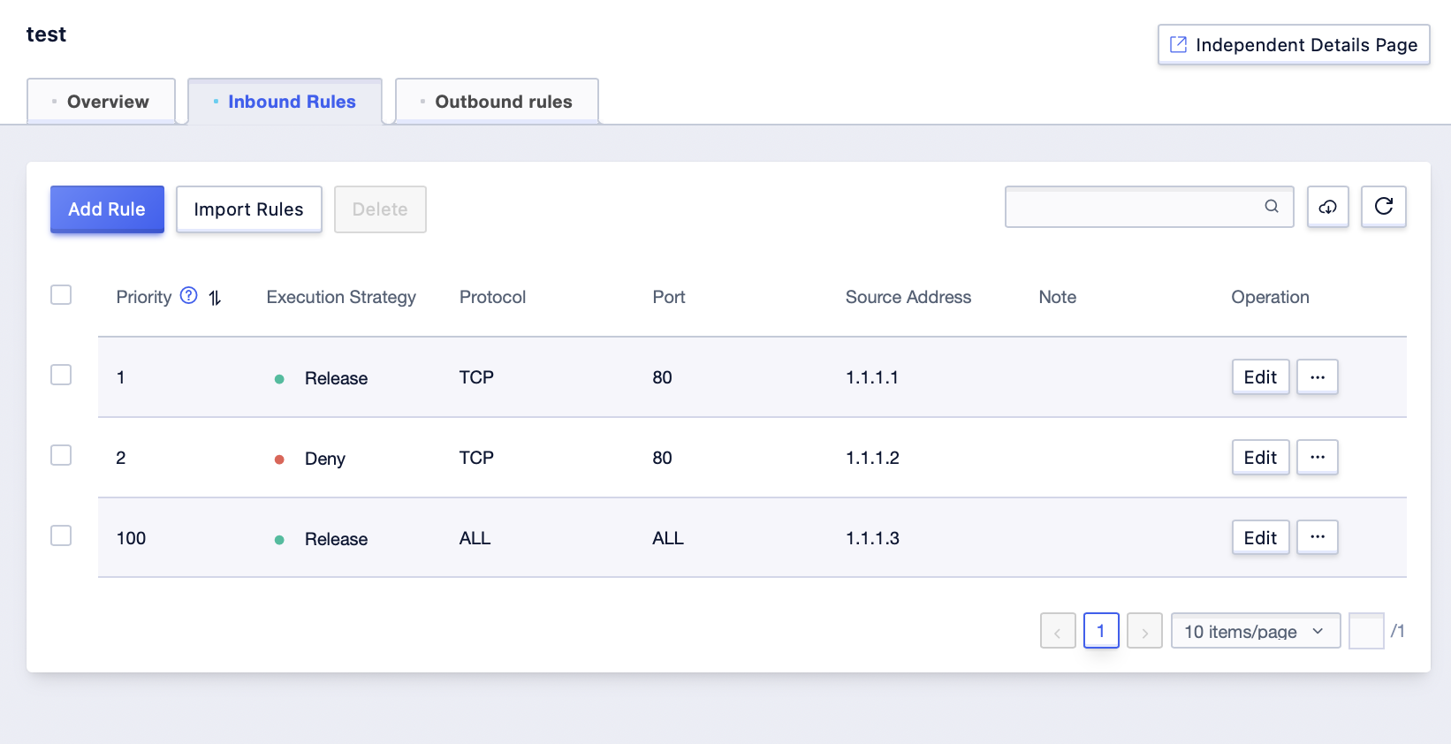Open Priority help question-mark icon
This screenshot has width=1451, height=744.
point(188,296)
